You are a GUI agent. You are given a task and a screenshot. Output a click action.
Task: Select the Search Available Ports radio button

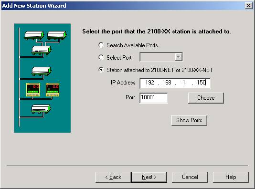pos(101,45)
